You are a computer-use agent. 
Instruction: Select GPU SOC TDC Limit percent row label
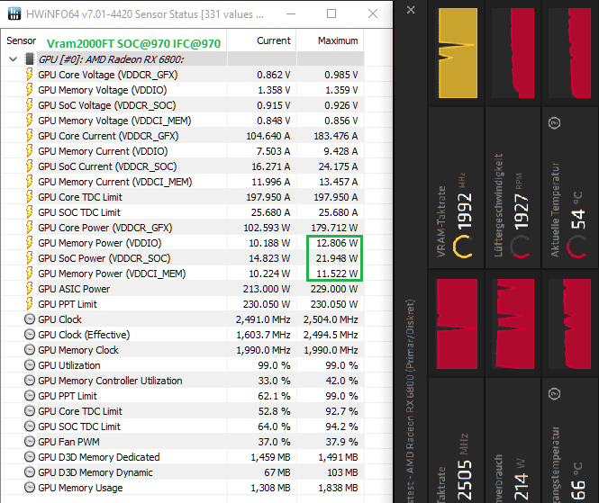[79, 427]
